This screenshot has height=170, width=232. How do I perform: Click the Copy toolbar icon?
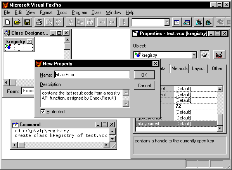point(80,22)
